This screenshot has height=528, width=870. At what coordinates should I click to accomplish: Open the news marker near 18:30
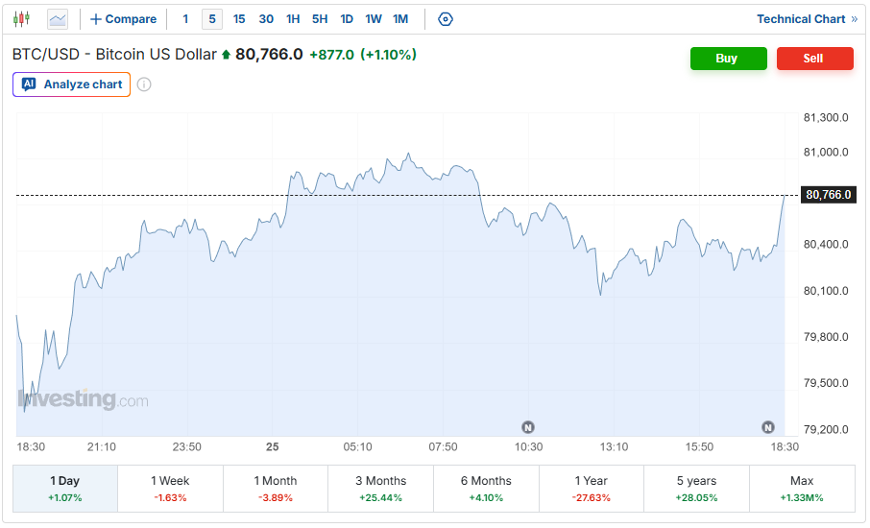point(768,427)
